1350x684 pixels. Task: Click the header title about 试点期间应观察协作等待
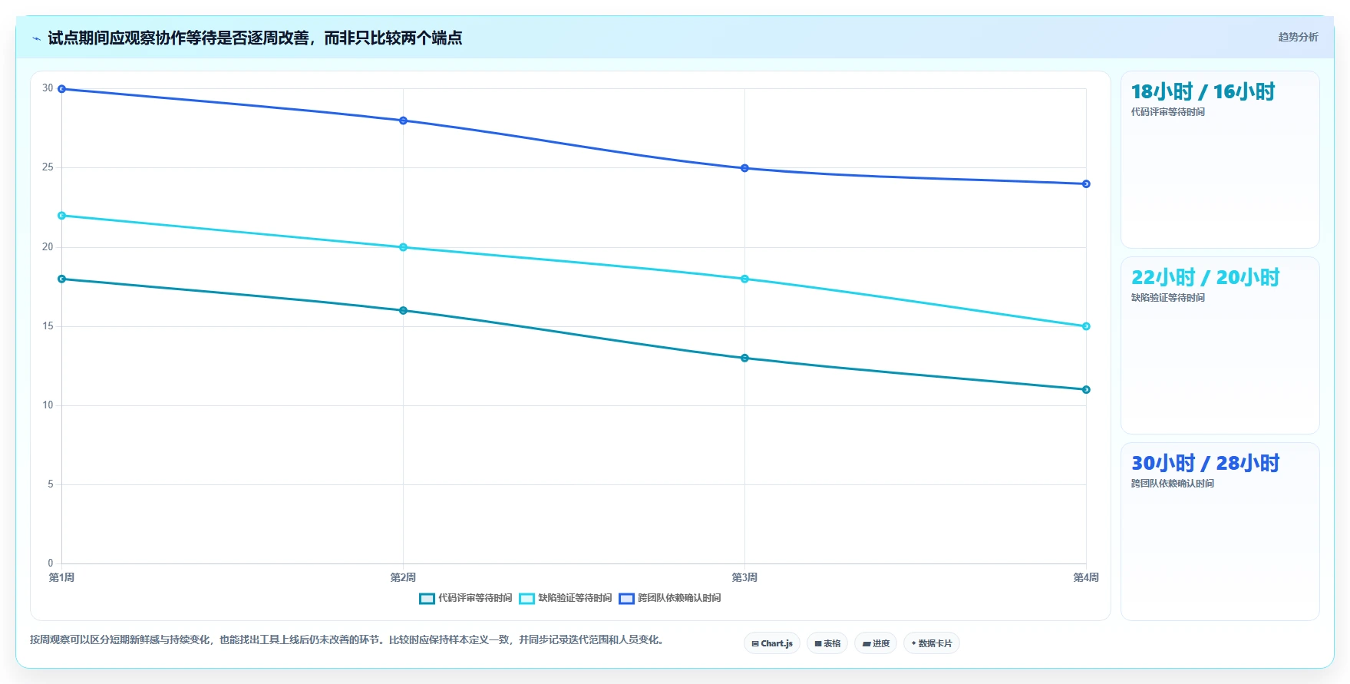pos(255,38)
